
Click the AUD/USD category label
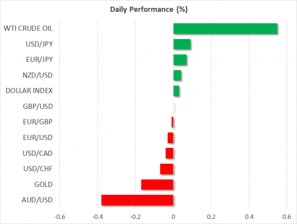click(38, 200)
